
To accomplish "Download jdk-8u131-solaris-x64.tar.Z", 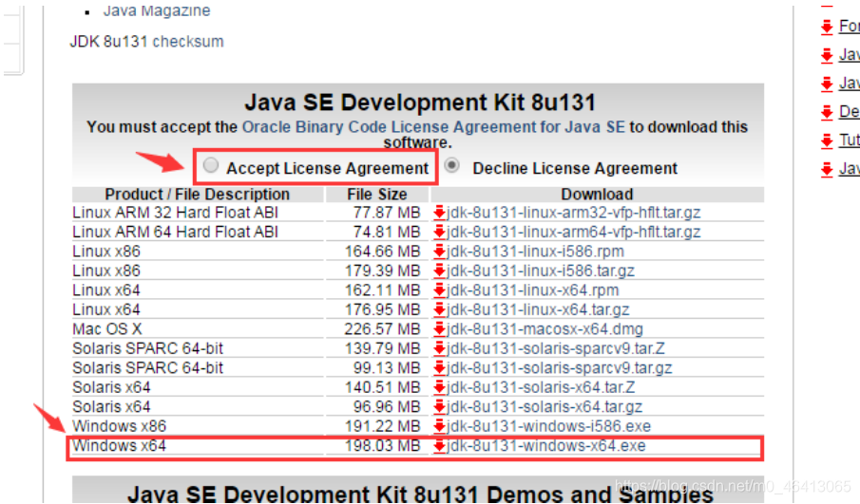I will 541,388.
